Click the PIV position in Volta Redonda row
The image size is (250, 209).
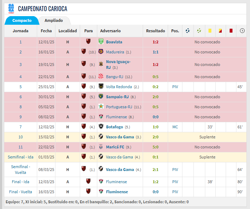175,87
